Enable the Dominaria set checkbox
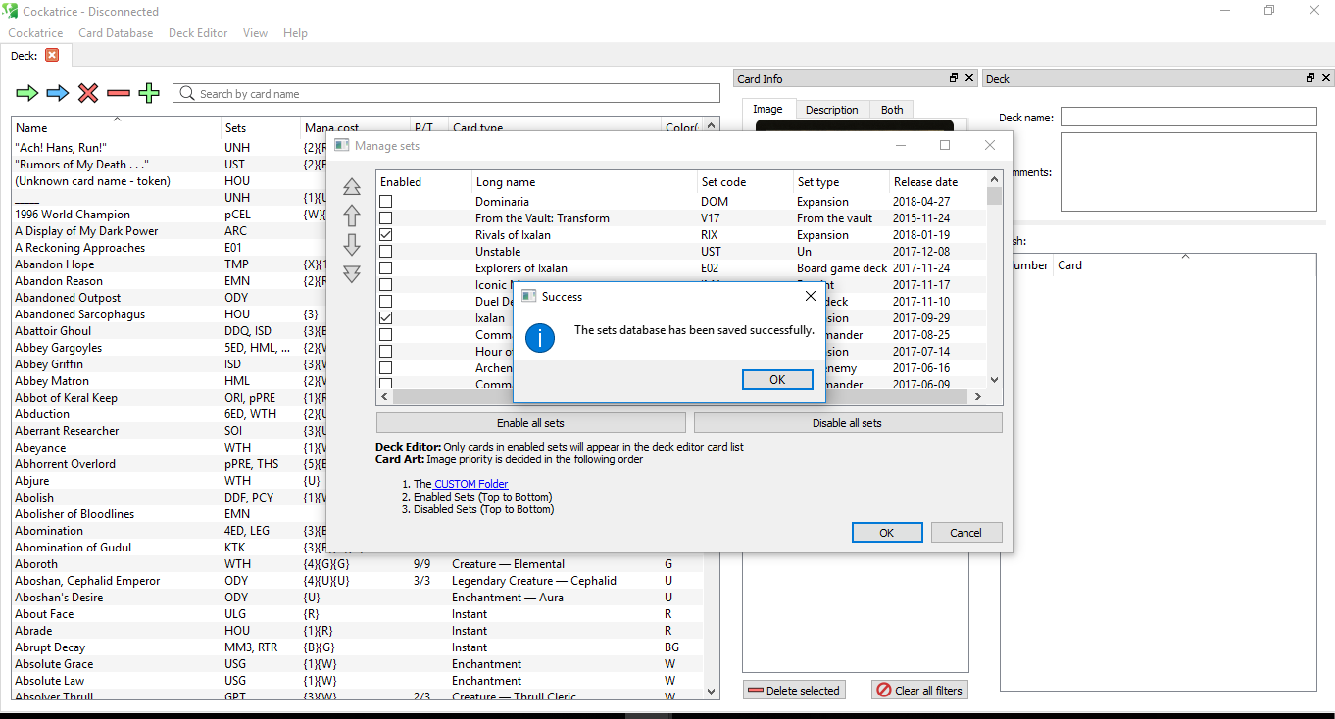Viewport: 1335px width, 719px height. tap(385, 202)
